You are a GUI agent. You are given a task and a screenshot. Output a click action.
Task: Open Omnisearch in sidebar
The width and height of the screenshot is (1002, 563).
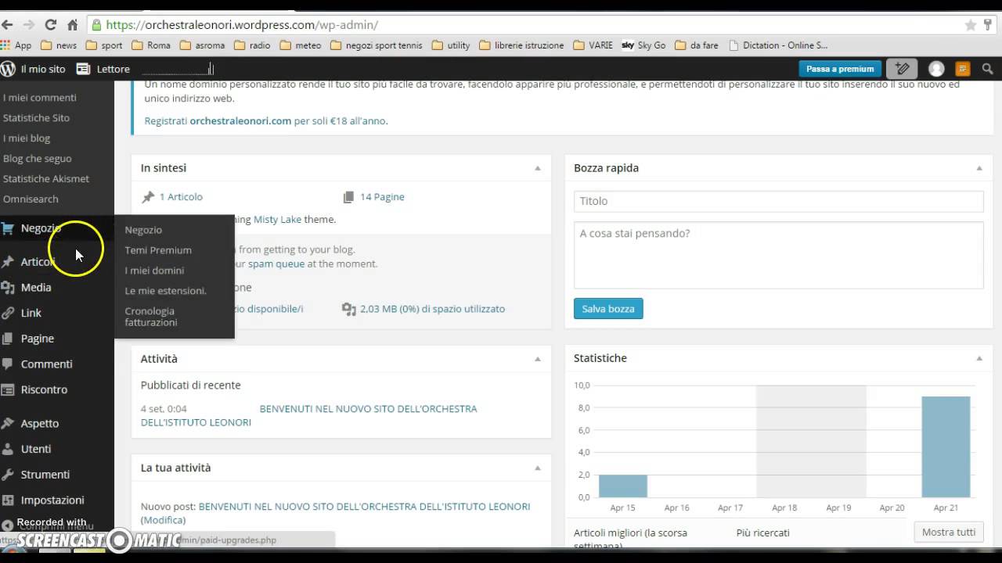click(x=31, y=199)
